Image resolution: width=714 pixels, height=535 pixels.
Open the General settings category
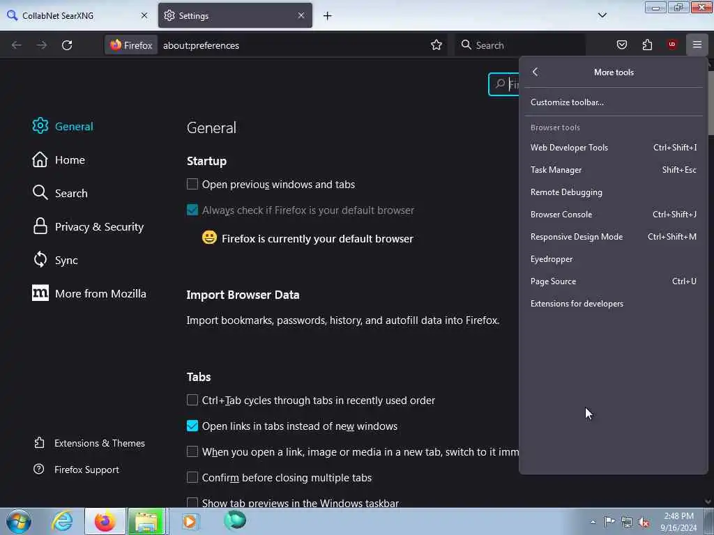[x=63, y=126]
